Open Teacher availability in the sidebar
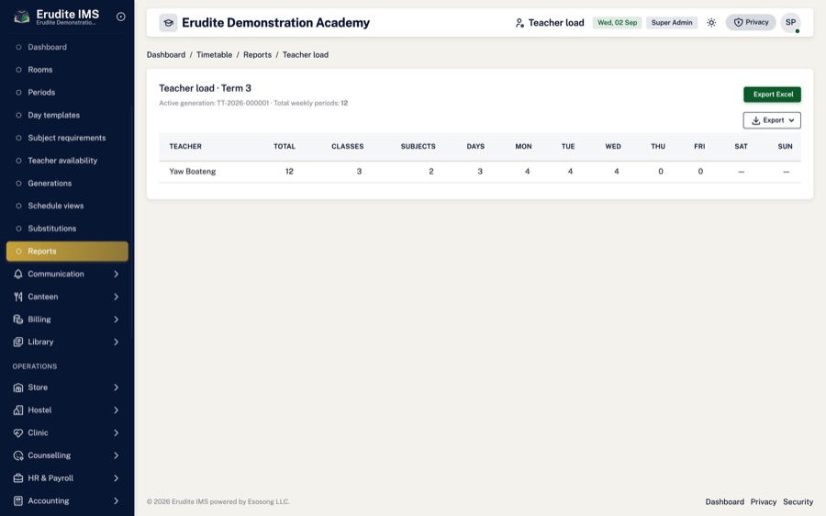The height and width of the screenshot is (516, 826). pyautogui.click(x=67, y=161)
